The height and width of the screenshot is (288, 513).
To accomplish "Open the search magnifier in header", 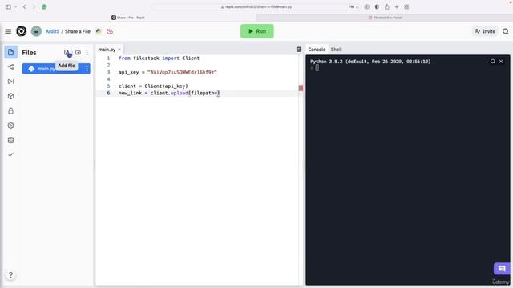I will pyautogui.click(x=506, y=31).
